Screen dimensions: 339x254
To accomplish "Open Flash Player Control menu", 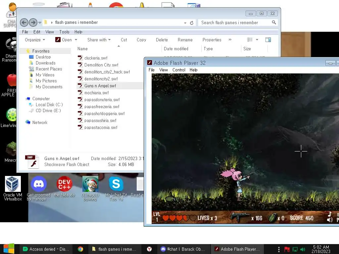I will pyautogui.click(x=179, y=70).
